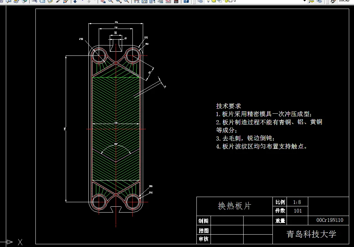
Task: Select the Zoom Realtime magnifier
Action: [x=110, y=1]
